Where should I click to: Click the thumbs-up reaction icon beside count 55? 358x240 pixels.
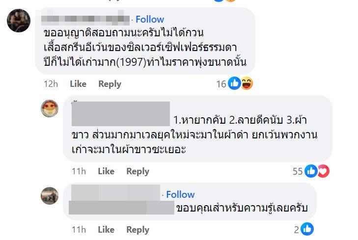tap(311, 171)
